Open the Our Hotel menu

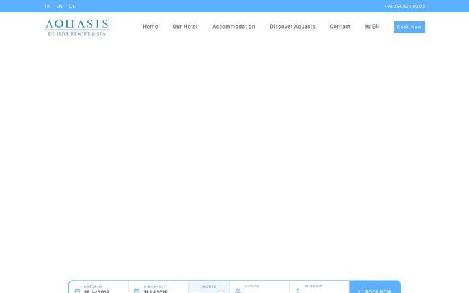click(185, 27)
